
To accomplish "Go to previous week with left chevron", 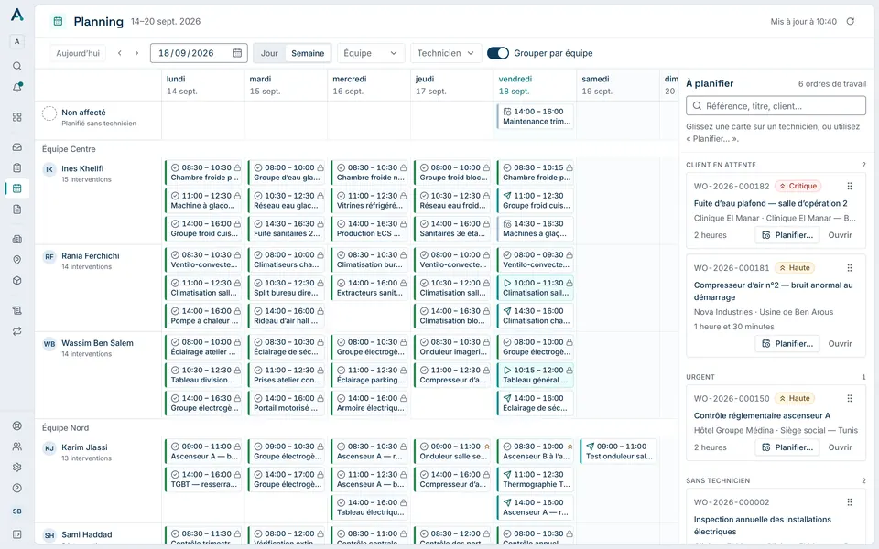I will tap(119, 53).
